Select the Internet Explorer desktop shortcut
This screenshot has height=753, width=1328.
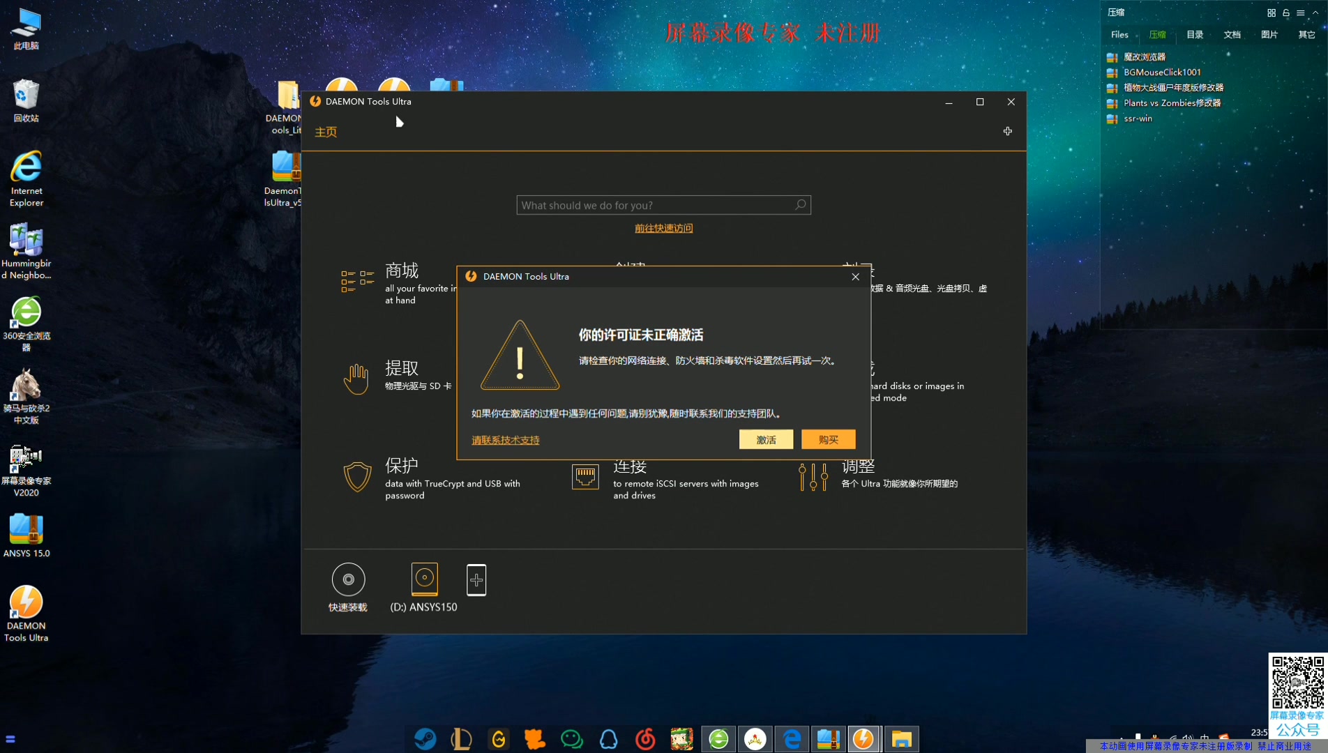tap(27, 178)
